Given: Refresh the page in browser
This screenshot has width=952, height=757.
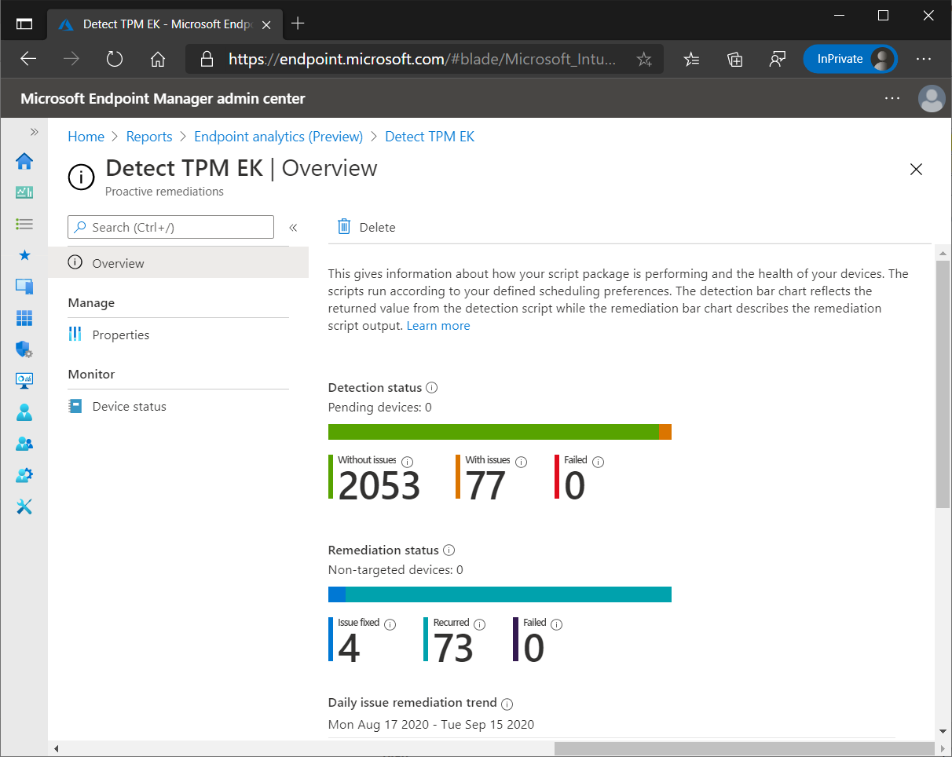Looking at the screenshot, I should (x=115, y=59).
